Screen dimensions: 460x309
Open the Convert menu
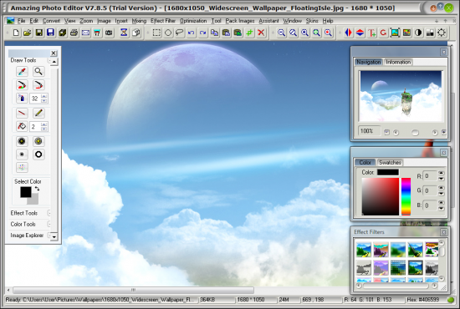(51, 21)
